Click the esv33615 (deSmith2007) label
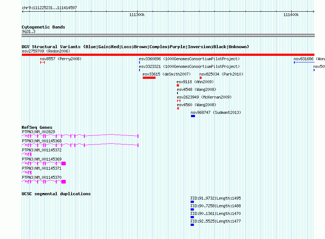The image size is (325, 239). (x=167, y=74)
